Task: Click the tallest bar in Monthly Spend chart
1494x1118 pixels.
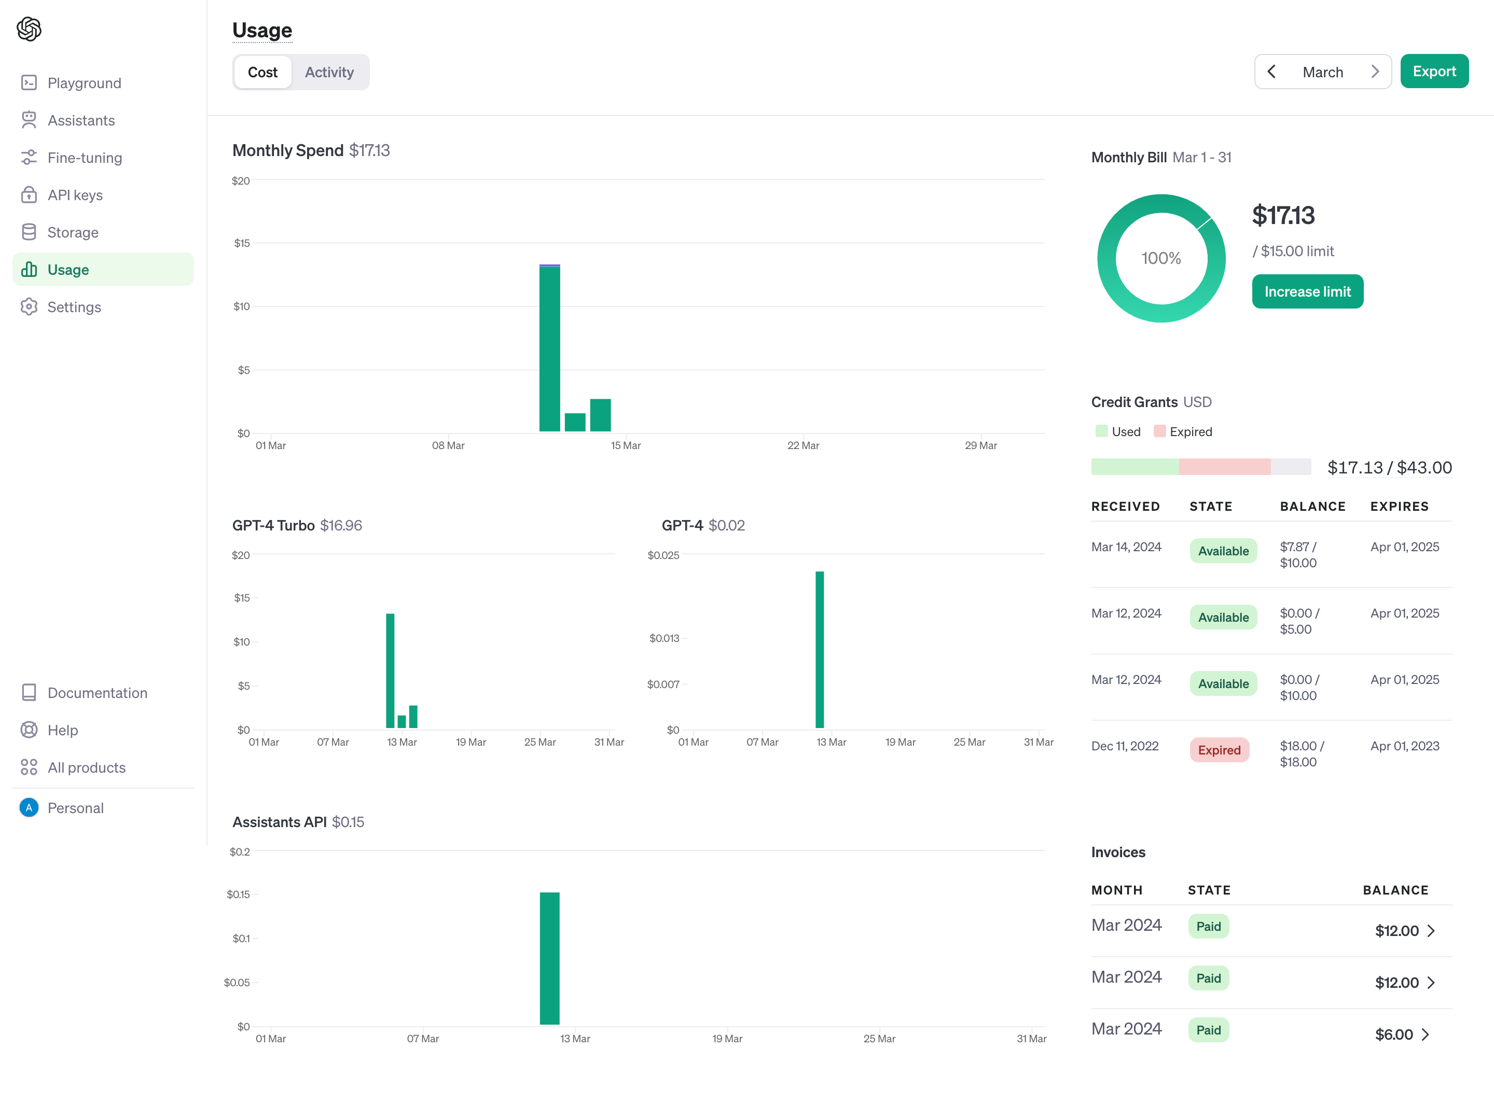Action: click(x=550, y=347)
